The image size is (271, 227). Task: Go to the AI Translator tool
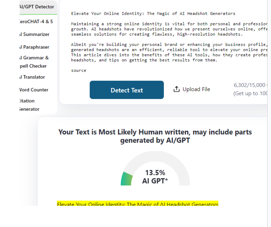(x=32, y=77)
